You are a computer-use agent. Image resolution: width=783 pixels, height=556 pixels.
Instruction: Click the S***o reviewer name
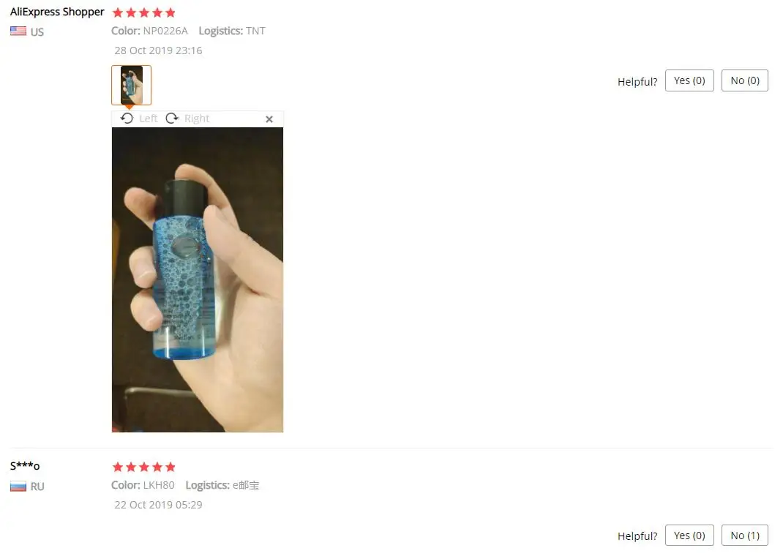coord(25,466)
